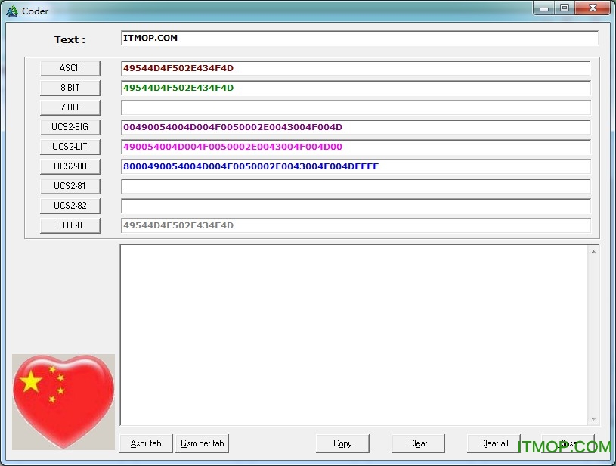The height and width of the screenshot is (466, 616).
Task: Click the UCS2-LIT button
Action: point(70,147)
